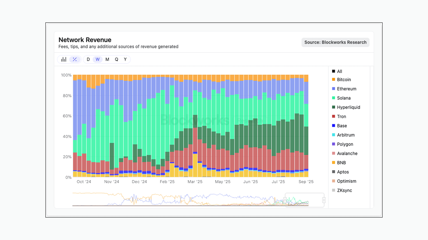Click the May '25 axis label

(x=223, y=182)
